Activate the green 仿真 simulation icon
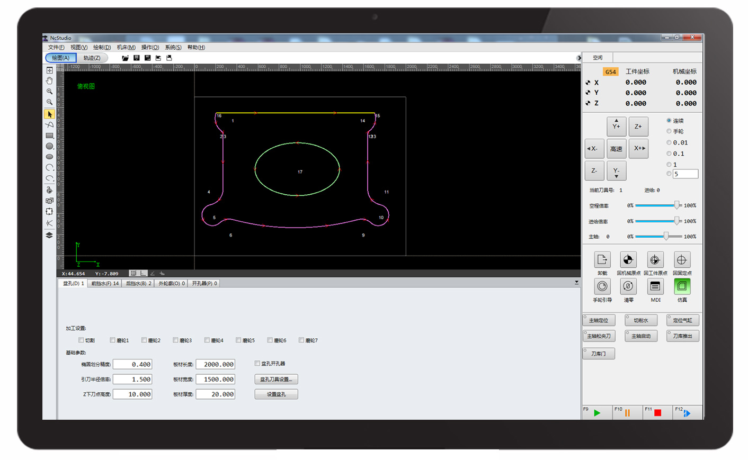This screenshot has width=748, height=460. tap(682, 286)
